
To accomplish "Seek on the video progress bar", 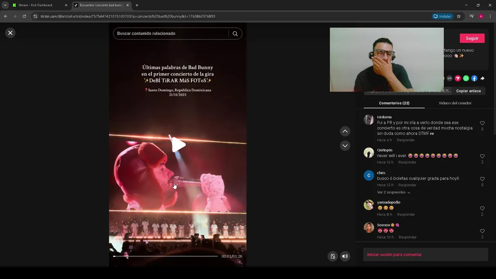I will [165, 256].
